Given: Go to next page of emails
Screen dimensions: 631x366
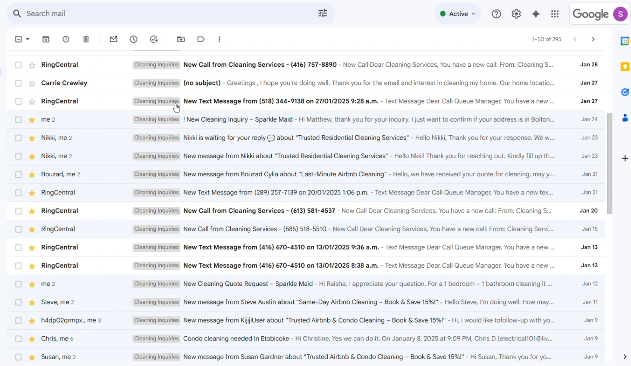Looking at the screenshot, I should tap(593, 39).
